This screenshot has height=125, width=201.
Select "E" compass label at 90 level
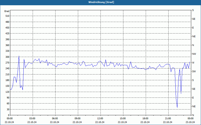(x=193, y=98)
